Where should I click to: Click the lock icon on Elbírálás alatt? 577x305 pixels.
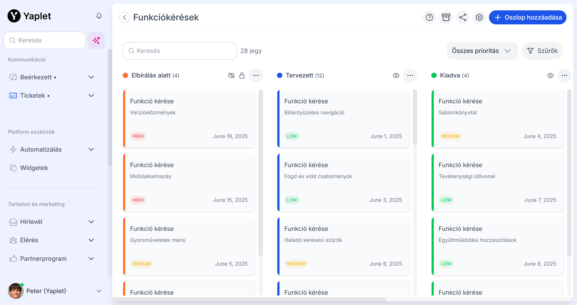pos(242,75)
